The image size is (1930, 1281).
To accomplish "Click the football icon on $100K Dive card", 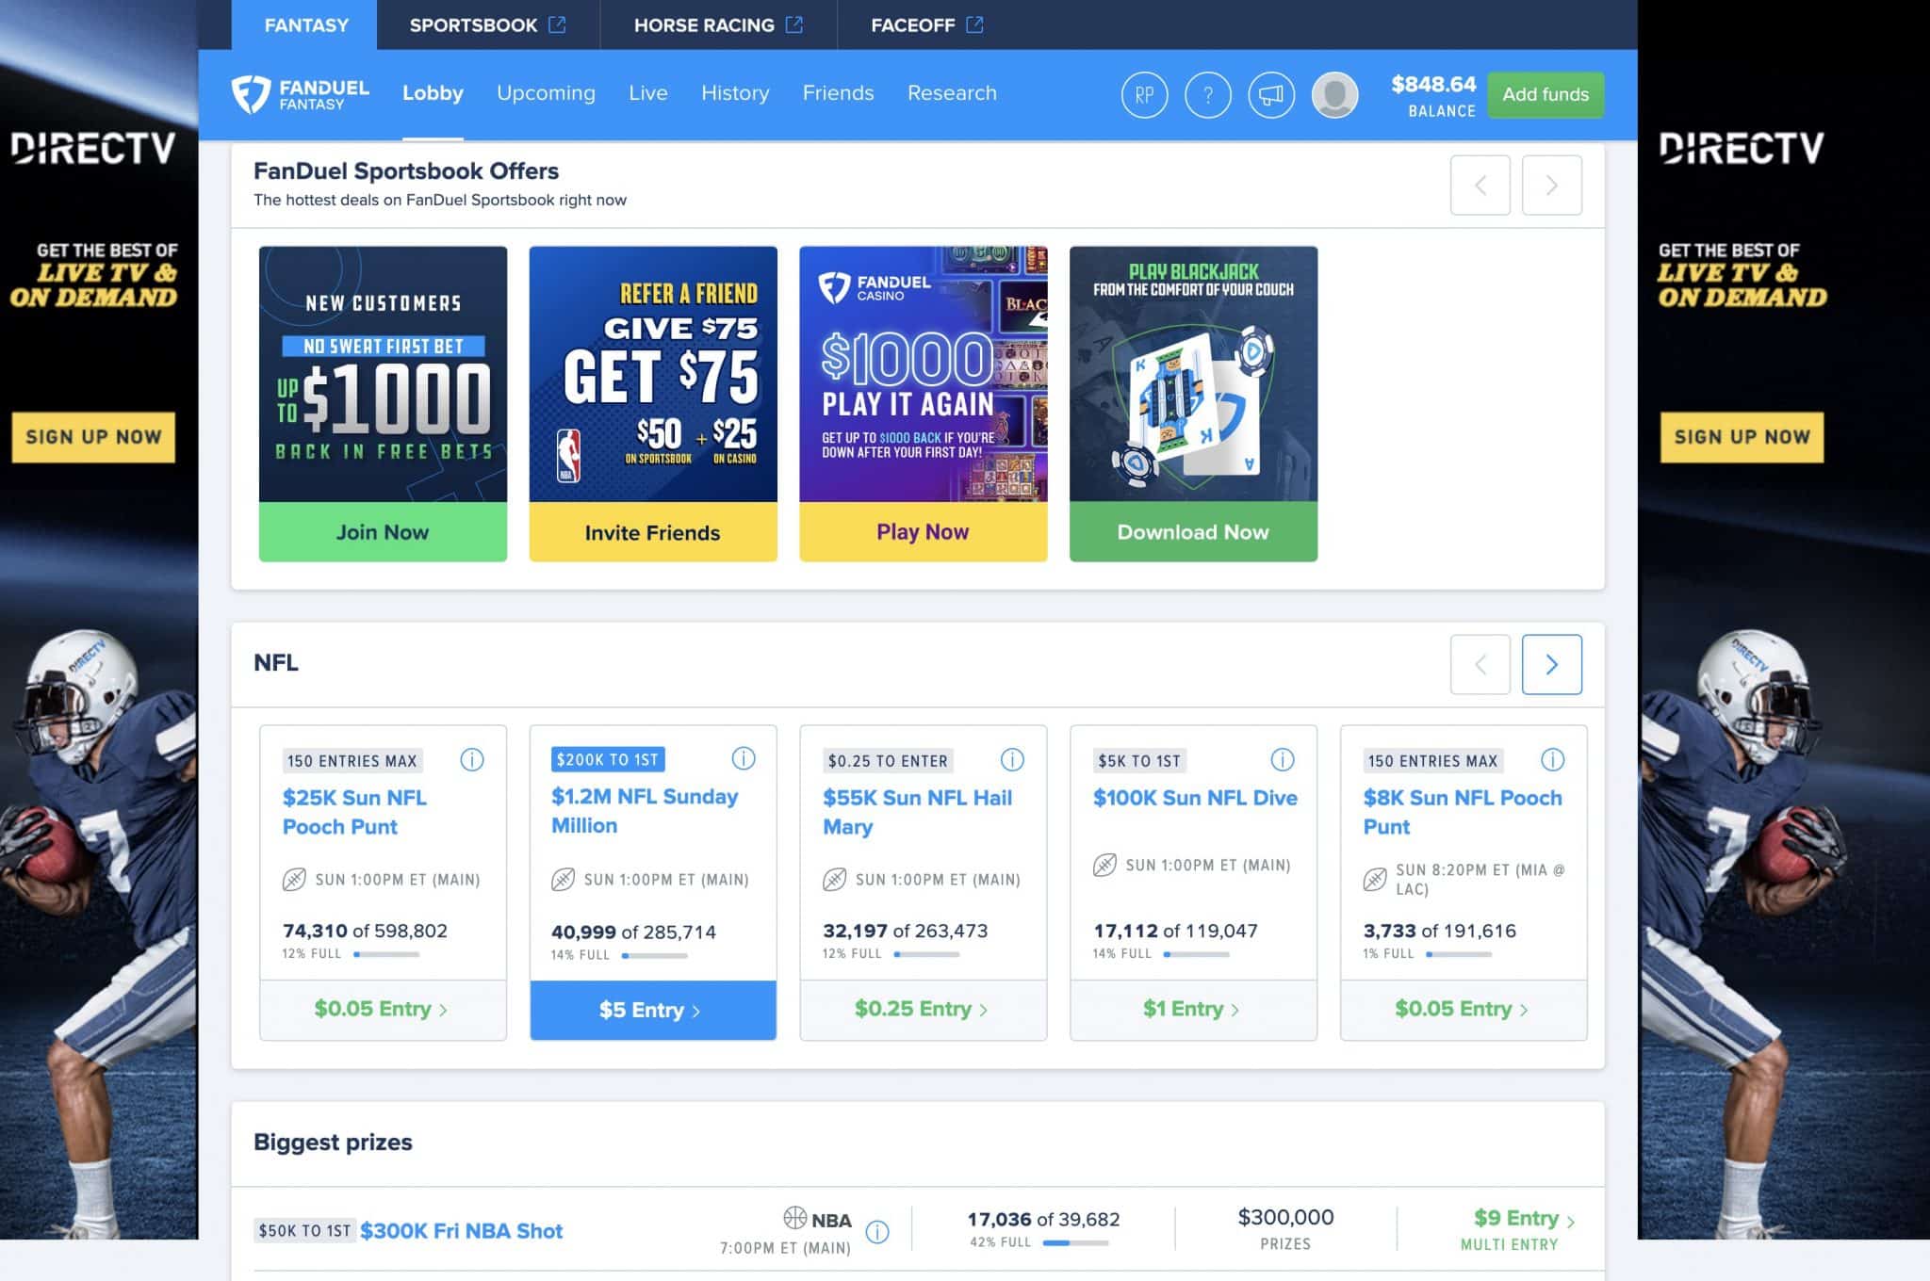I will click(1104, 865).
